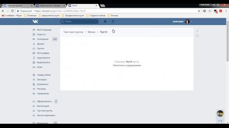The image size is (229, 128).
Task: Click the home icon next to Моя Страница
Action: 34,30
